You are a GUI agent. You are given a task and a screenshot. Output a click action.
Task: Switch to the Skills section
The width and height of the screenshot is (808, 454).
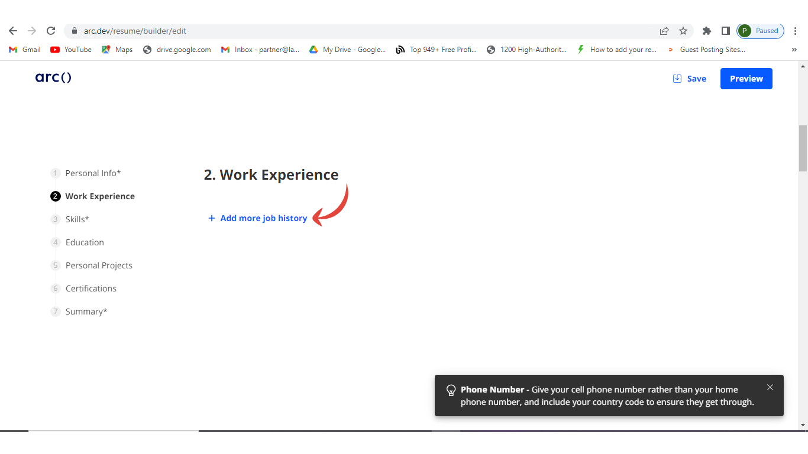click(77, 219)
